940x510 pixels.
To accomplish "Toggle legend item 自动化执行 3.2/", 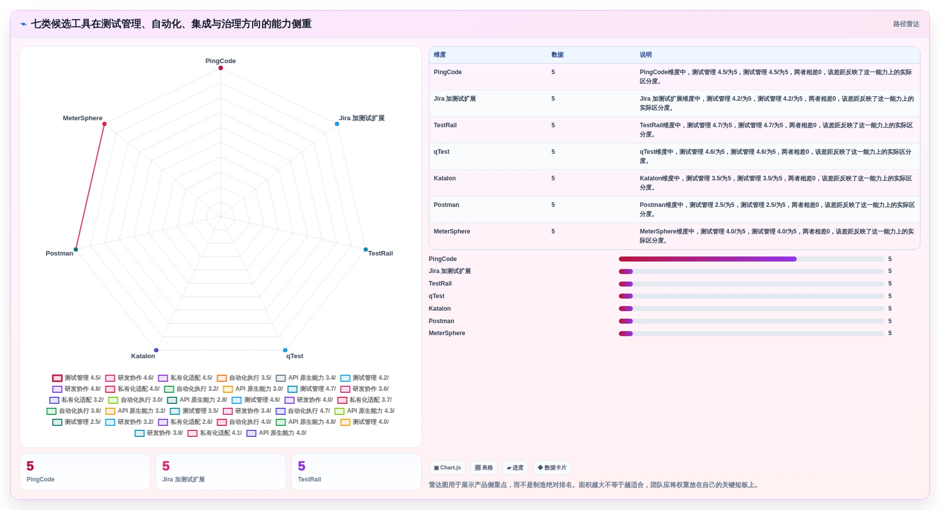I will tap(191, 389).
